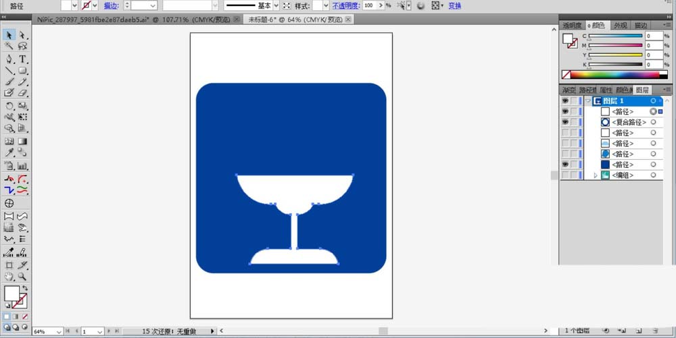Screen dimensions: 676x338
Task: Select the Eraser tool
Action: (22, 93)
